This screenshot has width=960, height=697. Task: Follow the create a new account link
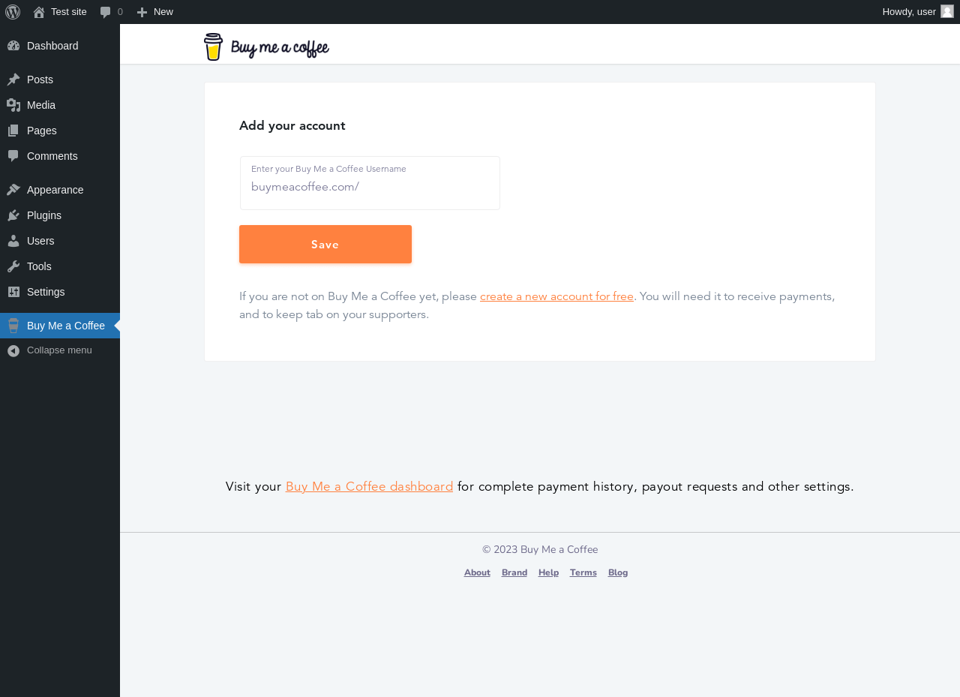(556, 296)
